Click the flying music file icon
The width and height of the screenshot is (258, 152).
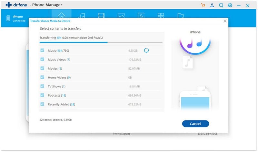[x=188, y=62]
